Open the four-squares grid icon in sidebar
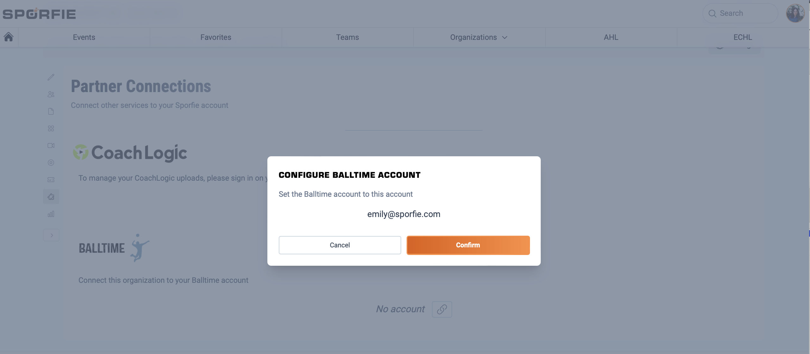 point(51,128)
